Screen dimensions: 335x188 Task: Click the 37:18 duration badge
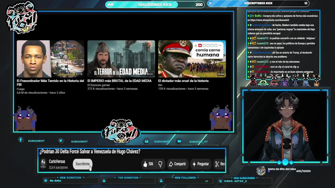click(x=79, y=74)
